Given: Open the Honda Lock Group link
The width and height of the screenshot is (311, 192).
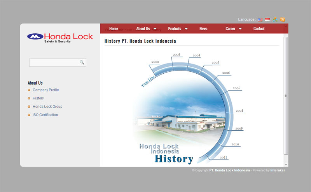Looking at the screenshot, I should pyautogui.click(x=47, y=107).
